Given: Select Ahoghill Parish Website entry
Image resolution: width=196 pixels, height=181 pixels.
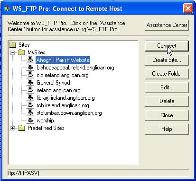Looking at the screenshot, I should [x=63, y=60].
